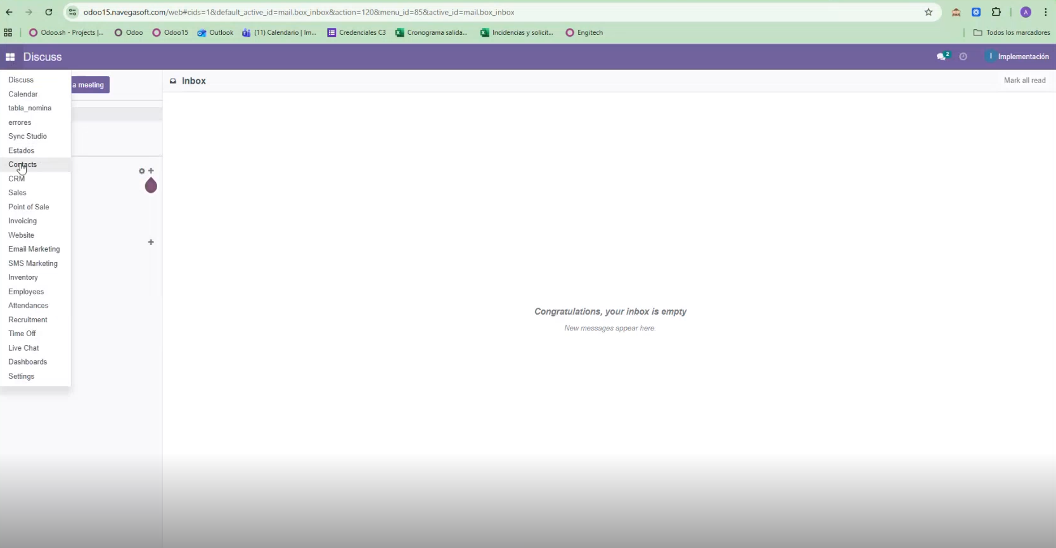Open Todos los marcadores bookmarks folder
1056x548 pixels.
coord(1012,32)
